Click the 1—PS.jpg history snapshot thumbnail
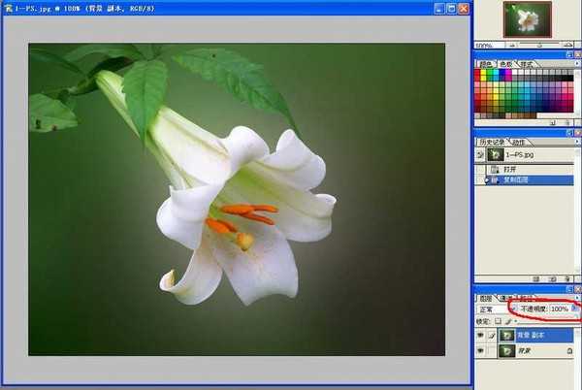The height and width of the screenshot is (390, 582). pyautogui.click(x=495, y=154)
